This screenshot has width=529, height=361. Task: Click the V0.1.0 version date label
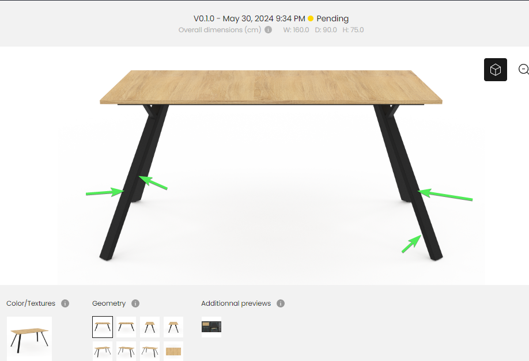coord(250,18)
